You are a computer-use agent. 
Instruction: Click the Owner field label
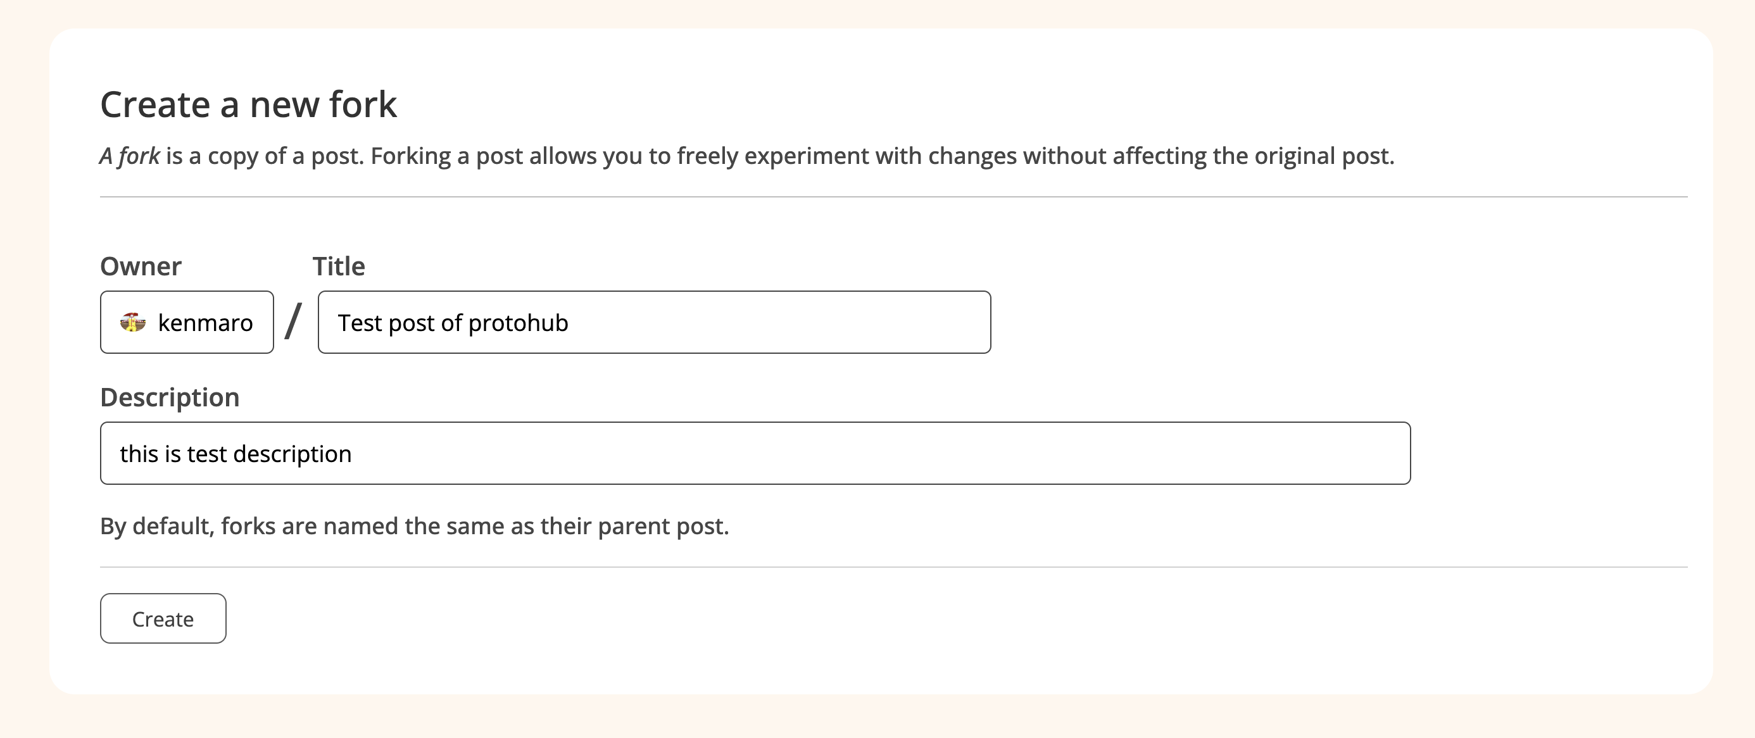(x=141, y=266)
